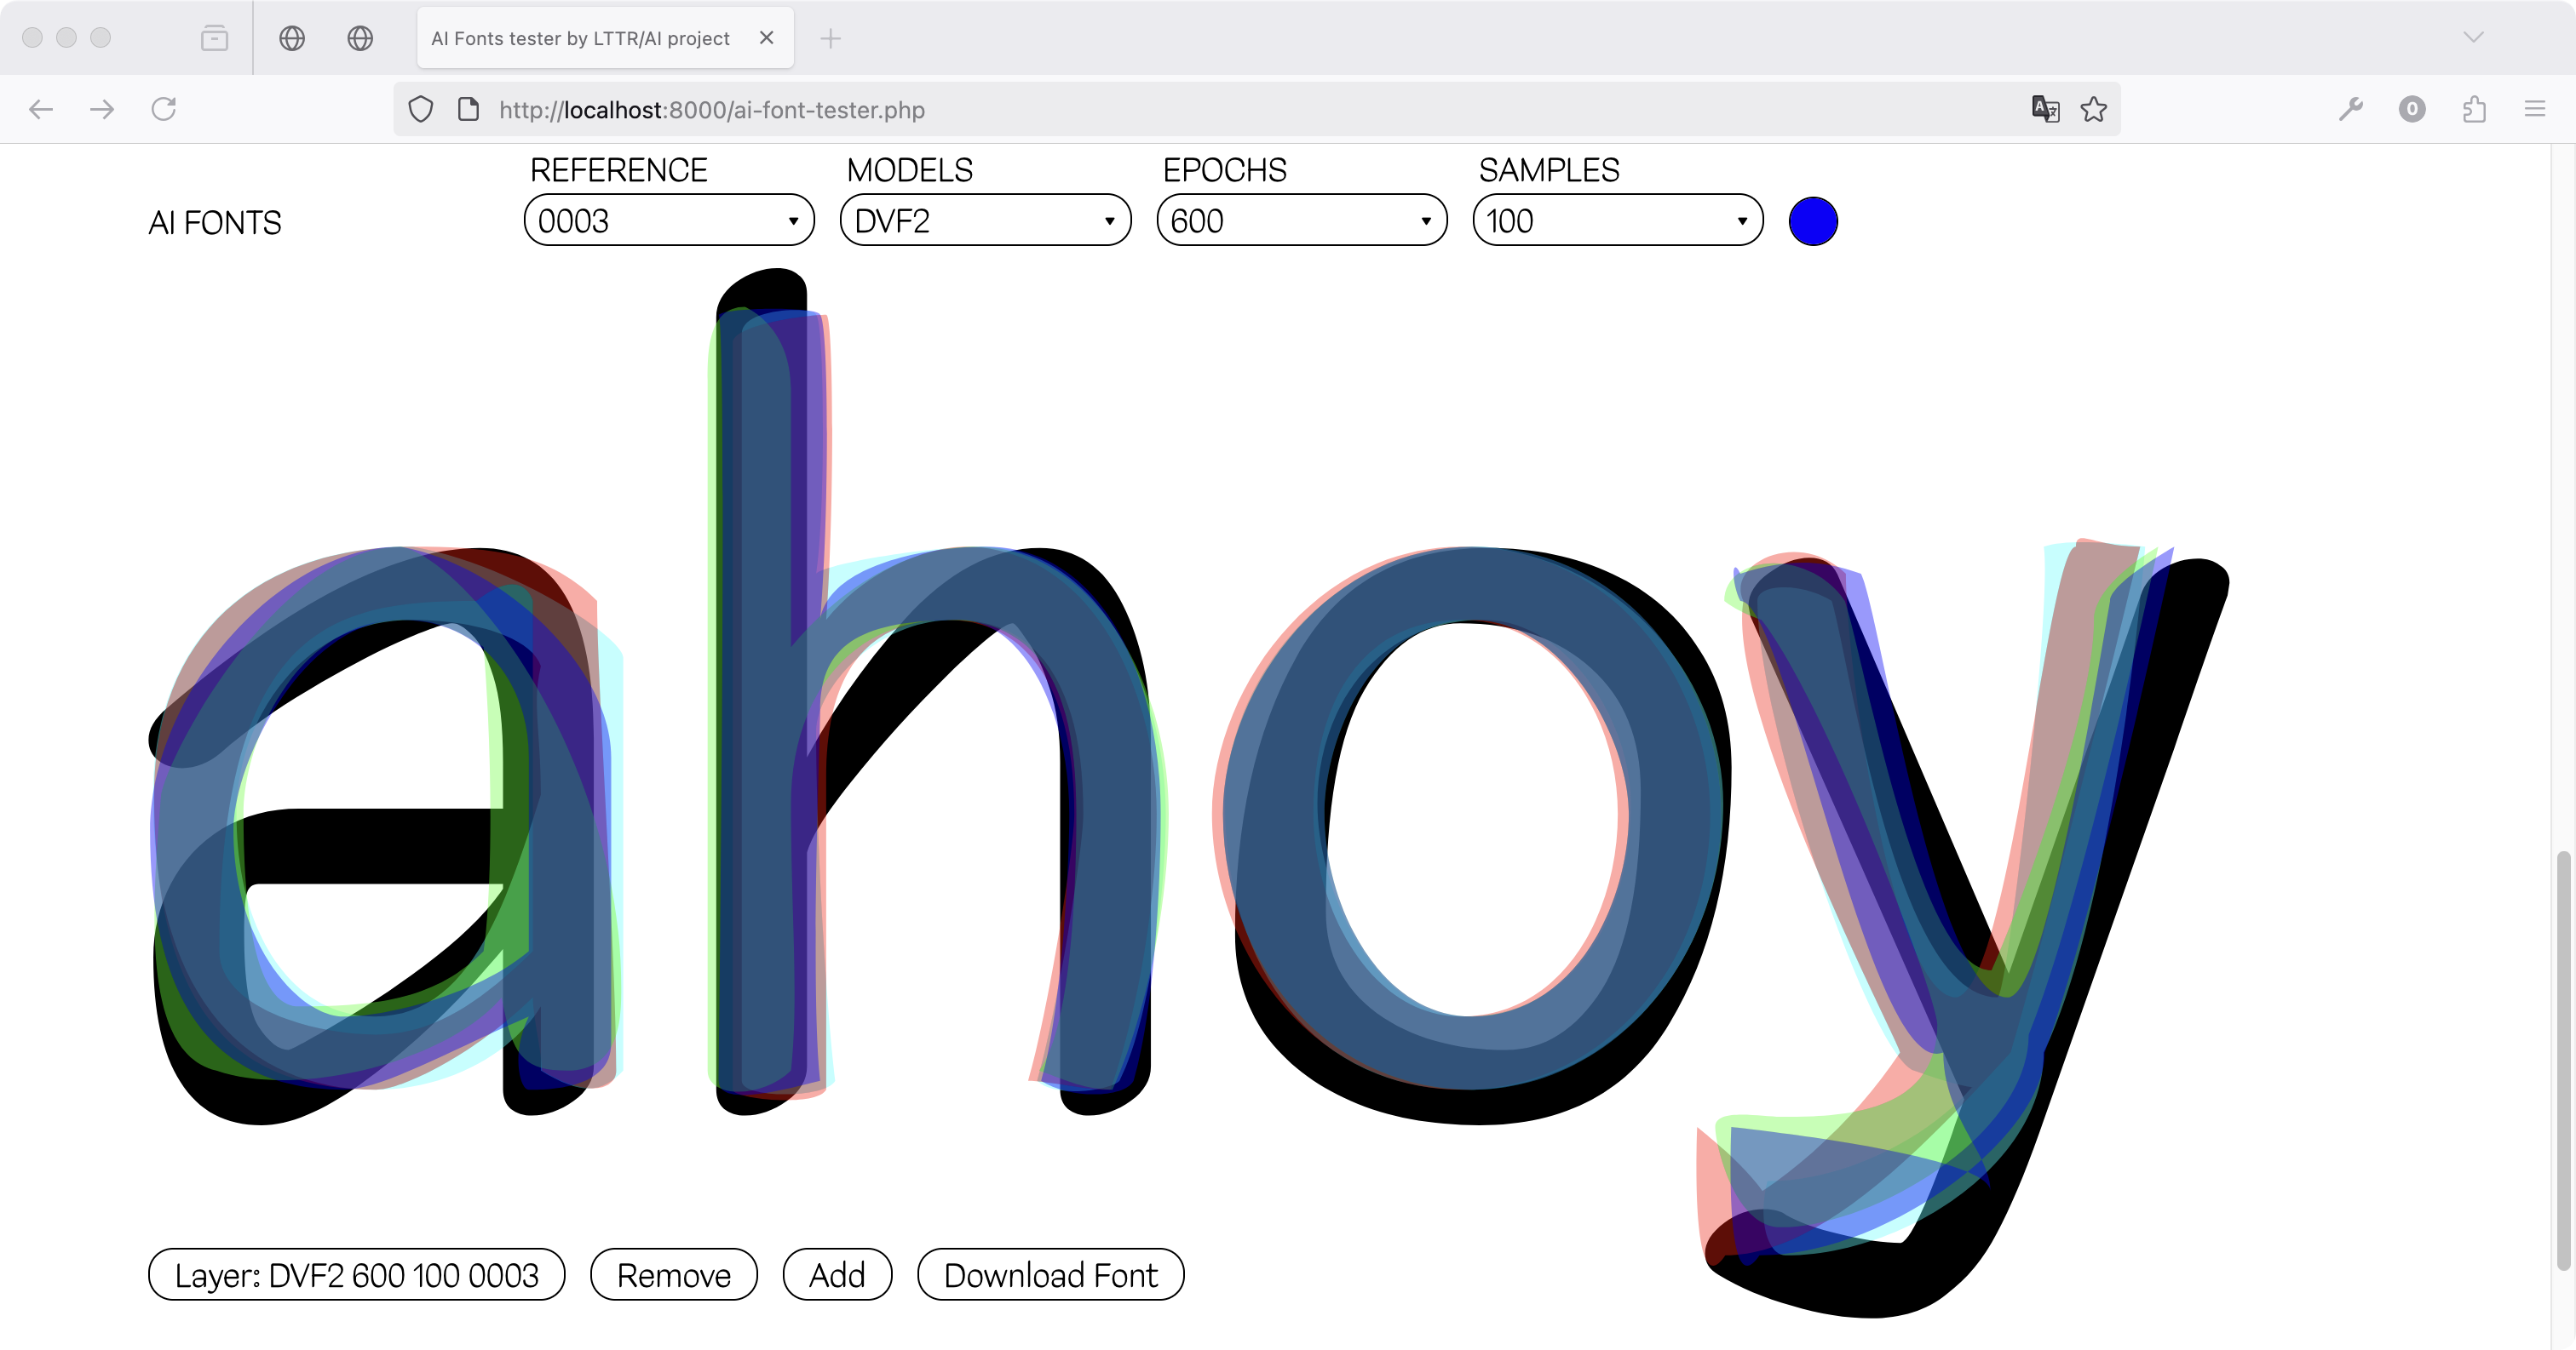Click the large 'ahoy' font preview text
Viewport: 2576px width, 1350px height.
coord(1188,792)
